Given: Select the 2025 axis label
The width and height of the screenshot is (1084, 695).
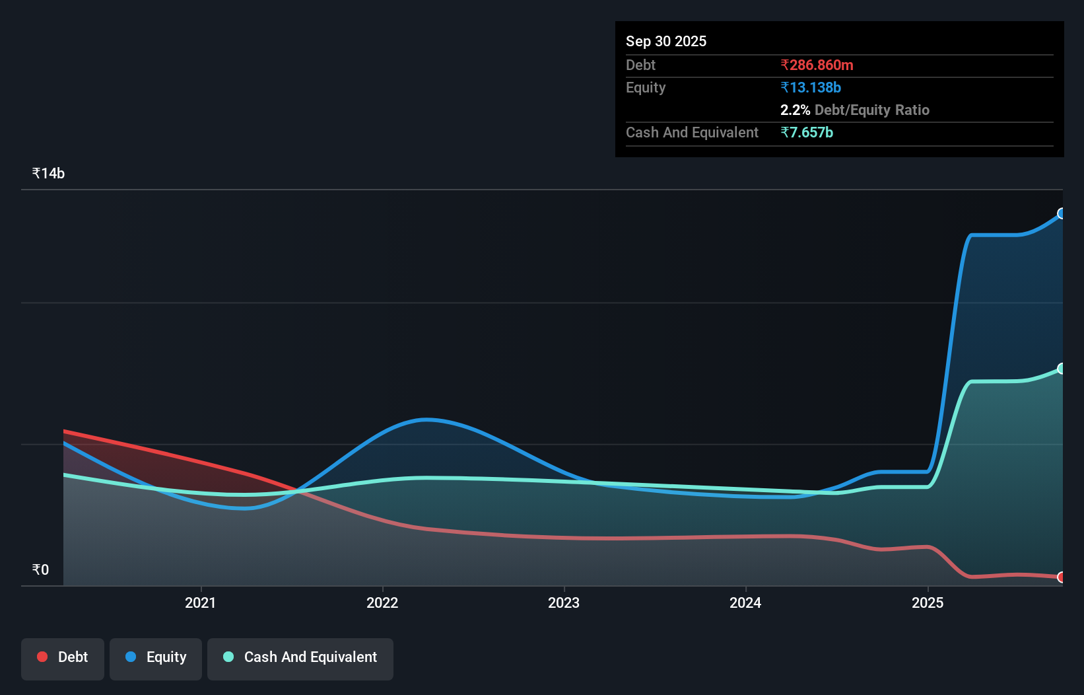Looking at the screenshot, I should tap(928, 603).
